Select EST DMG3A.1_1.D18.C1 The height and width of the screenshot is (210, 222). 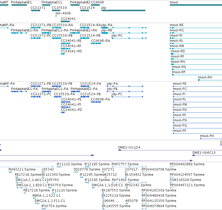107,185
